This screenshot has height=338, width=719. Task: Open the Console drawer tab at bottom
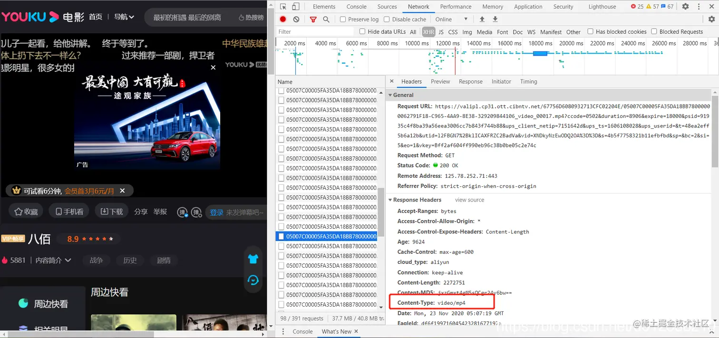point(302,331)
